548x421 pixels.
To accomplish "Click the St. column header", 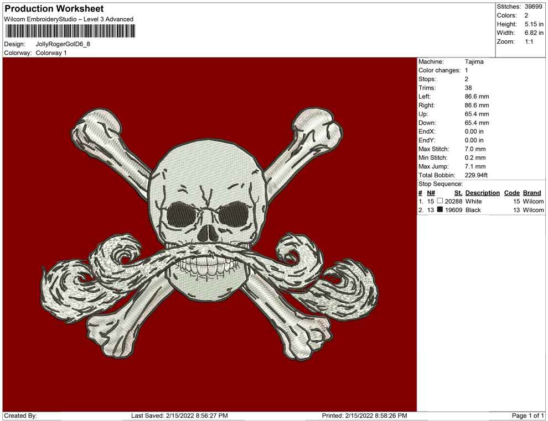I will tap(458, 193).
